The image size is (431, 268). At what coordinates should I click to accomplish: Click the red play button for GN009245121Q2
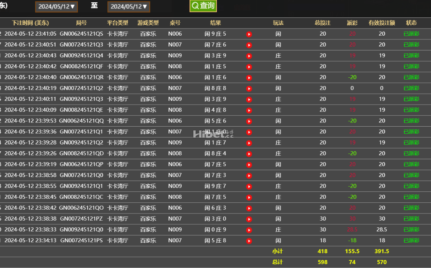[249, 143]
